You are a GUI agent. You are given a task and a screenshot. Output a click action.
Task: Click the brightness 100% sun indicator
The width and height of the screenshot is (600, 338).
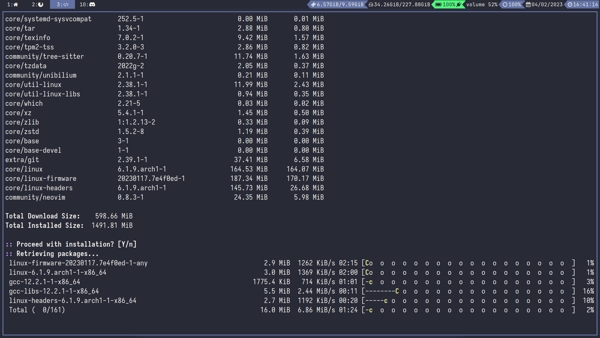coord(512,4)
